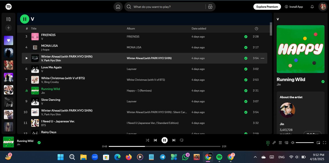Open the play queue icon
The height and width of the screenshot is (163, 329).
coord(280,142)
